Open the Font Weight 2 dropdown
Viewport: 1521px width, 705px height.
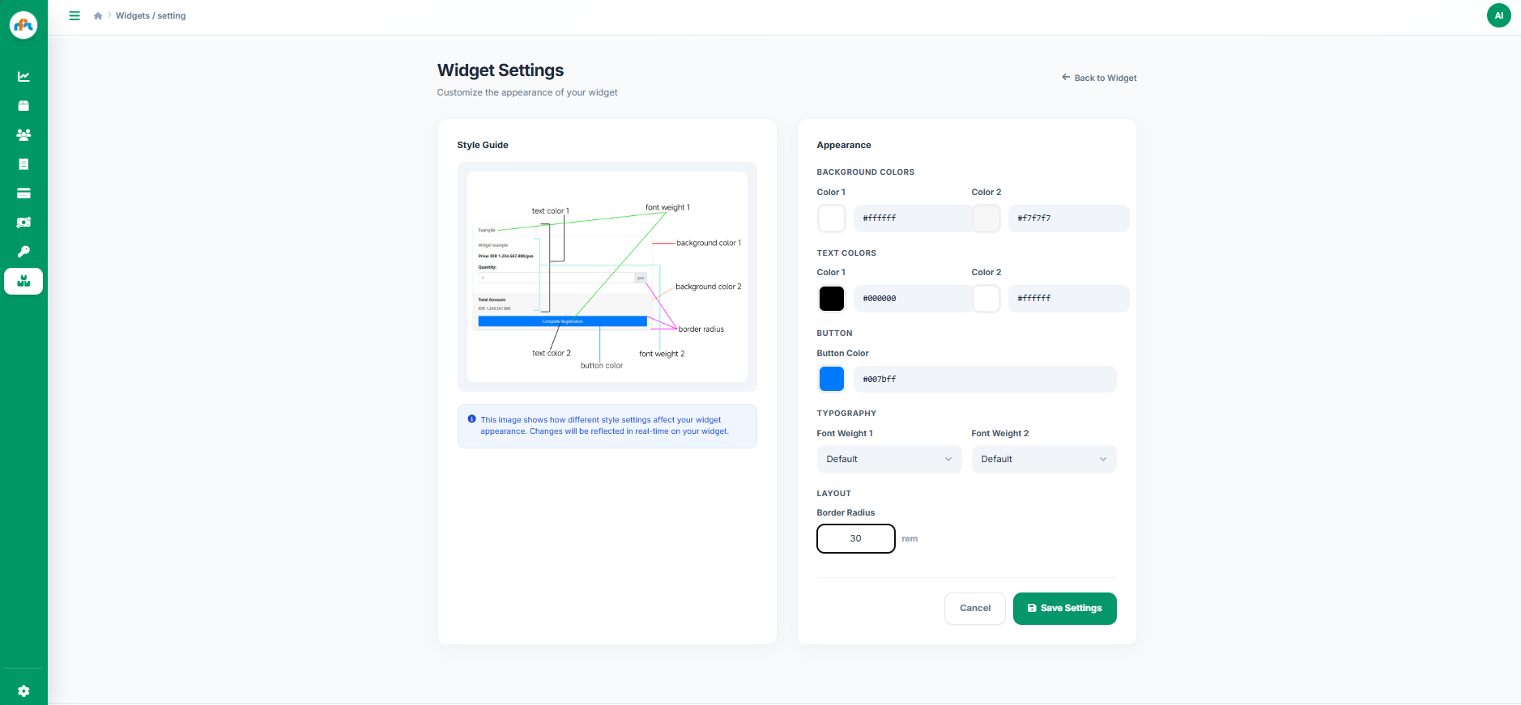(x=1042, y=459)
